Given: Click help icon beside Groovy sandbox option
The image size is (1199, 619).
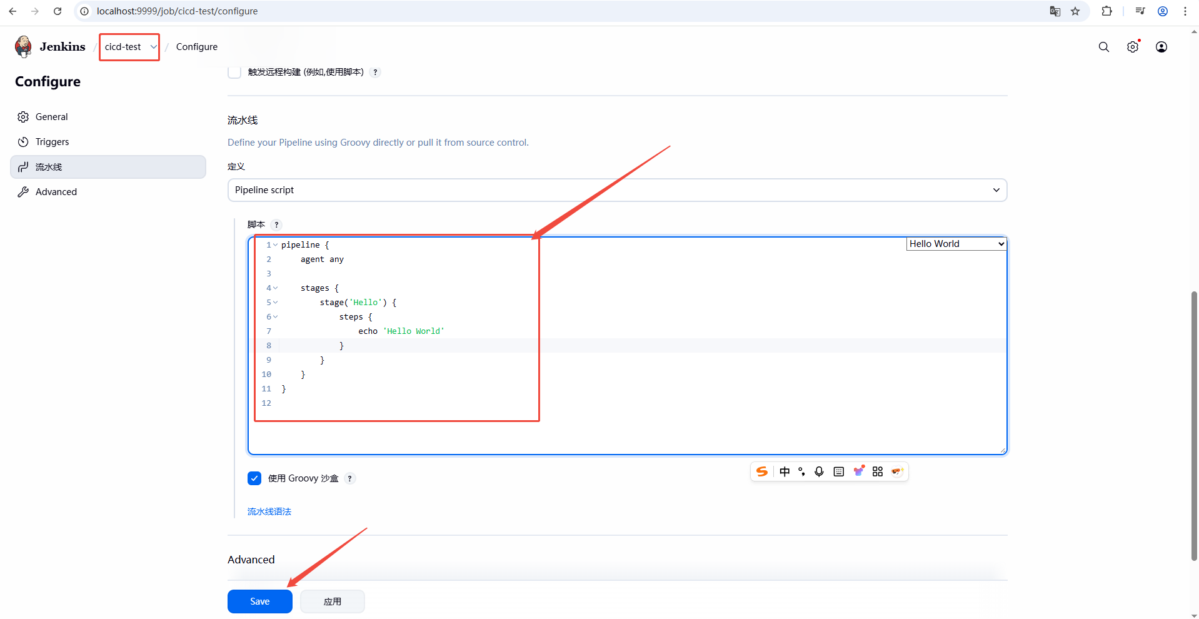Looking at the screenshot, I should click(350, 479).
